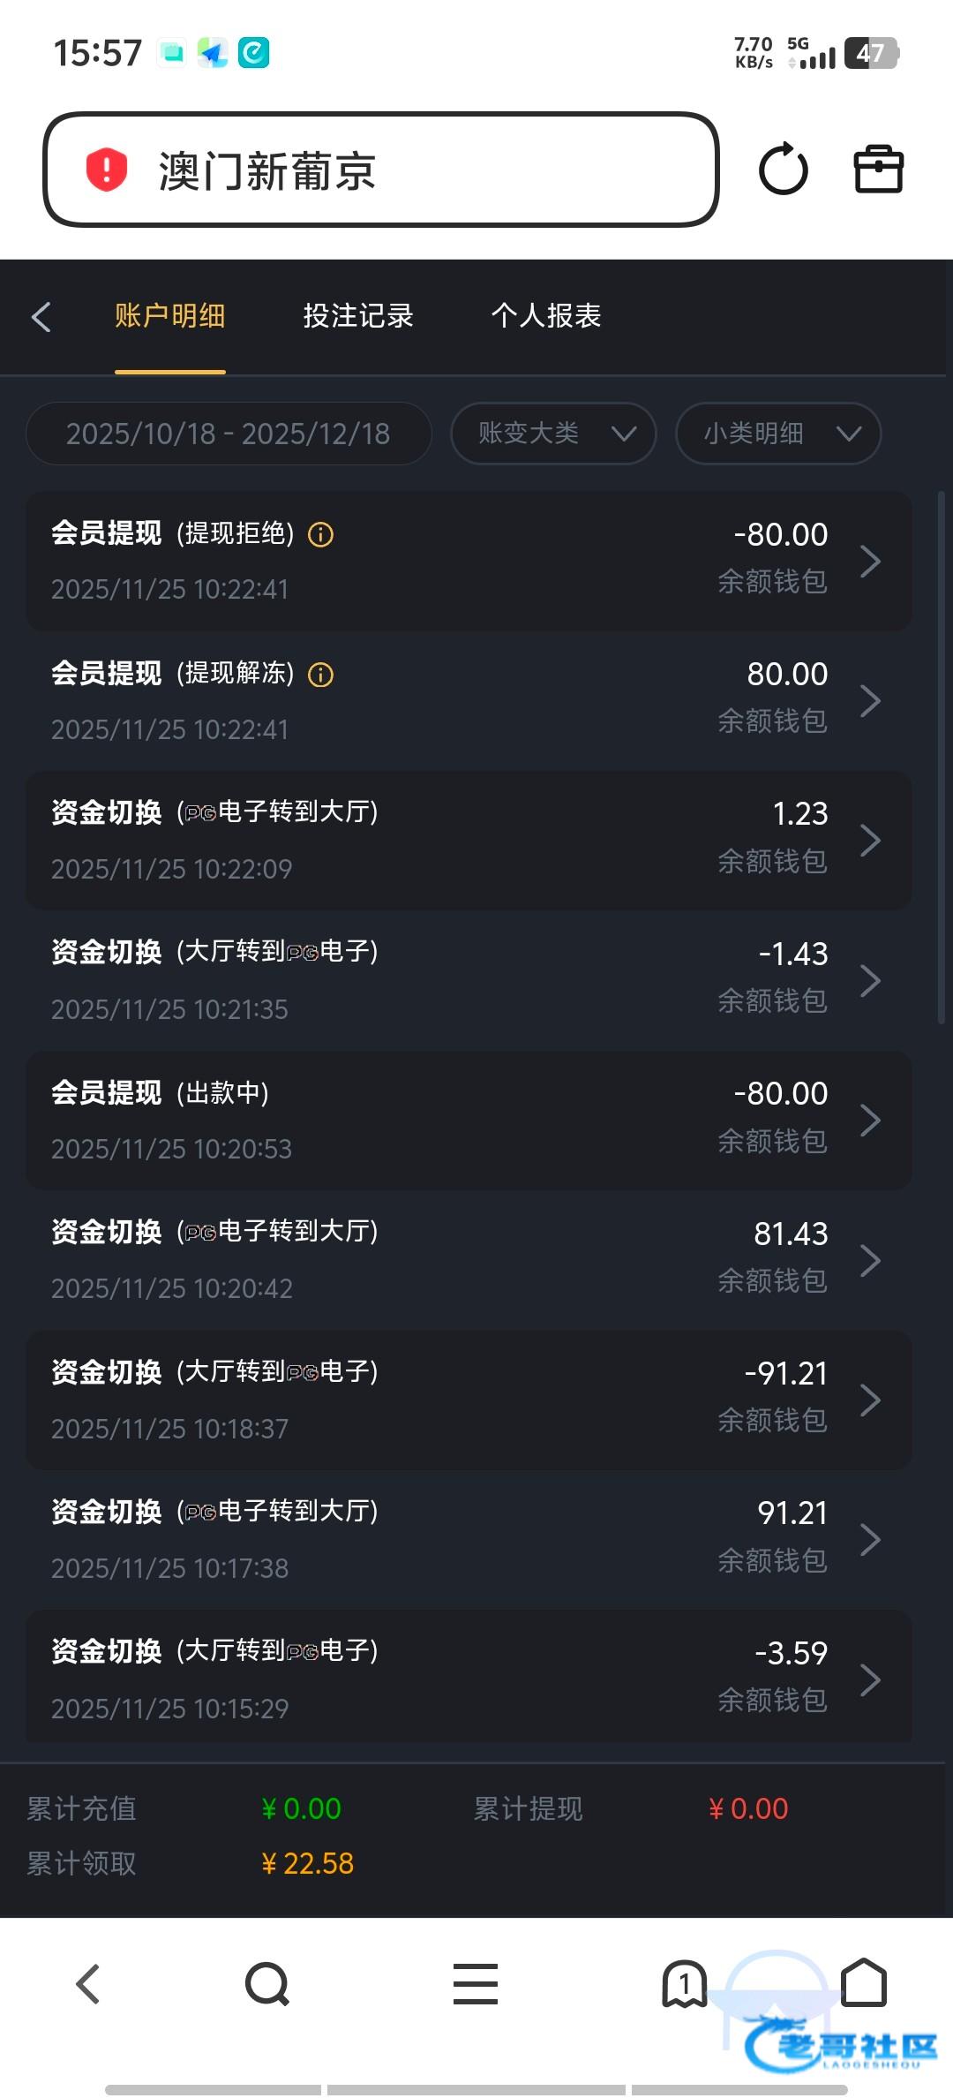Tap the red security shield icon
This screenshot has width=953, height=2098.
[x=107, y=170]
